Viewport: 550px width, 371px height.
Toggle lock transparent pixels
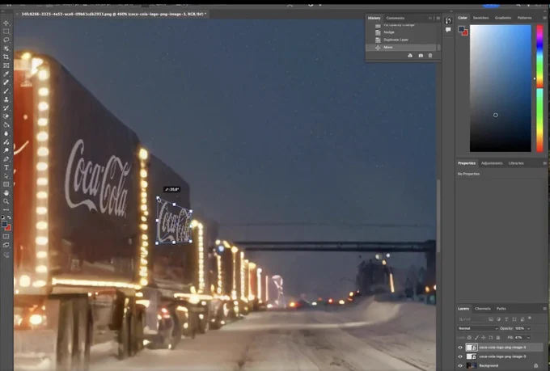click(x=469, y=337)
